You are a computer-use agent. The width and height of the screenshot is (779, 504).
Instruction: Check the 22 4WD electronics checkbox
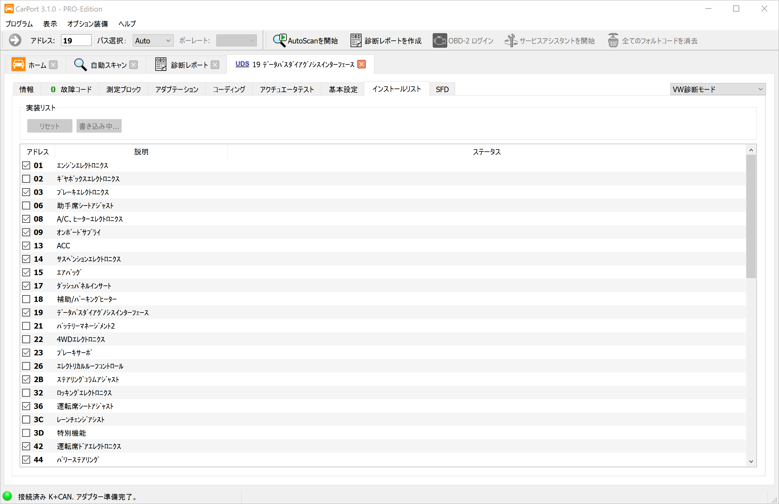coord(26,339)
